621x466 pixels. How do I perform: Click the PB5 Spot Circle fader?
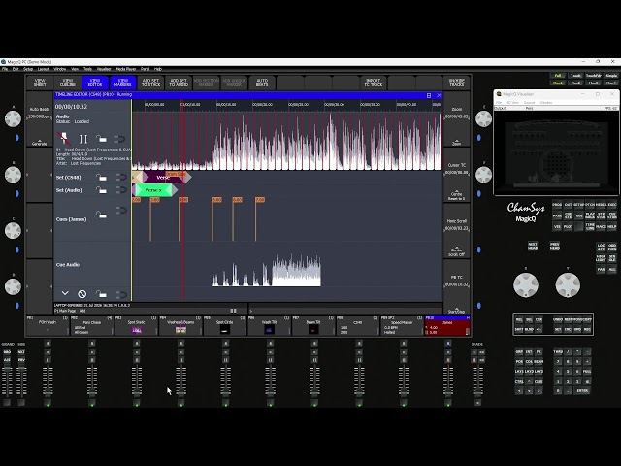click(225, 382)
